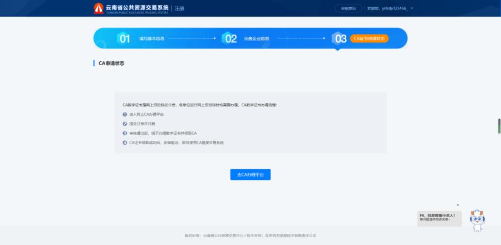Viewport: 501px width, 245px height.
Task: Select step 02 hexagon icon
Action: tap(229, 38)
